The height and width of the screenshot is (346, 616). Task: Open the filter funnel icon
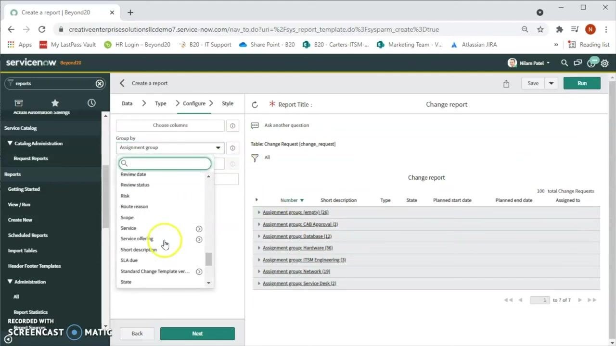click(255, 158)
